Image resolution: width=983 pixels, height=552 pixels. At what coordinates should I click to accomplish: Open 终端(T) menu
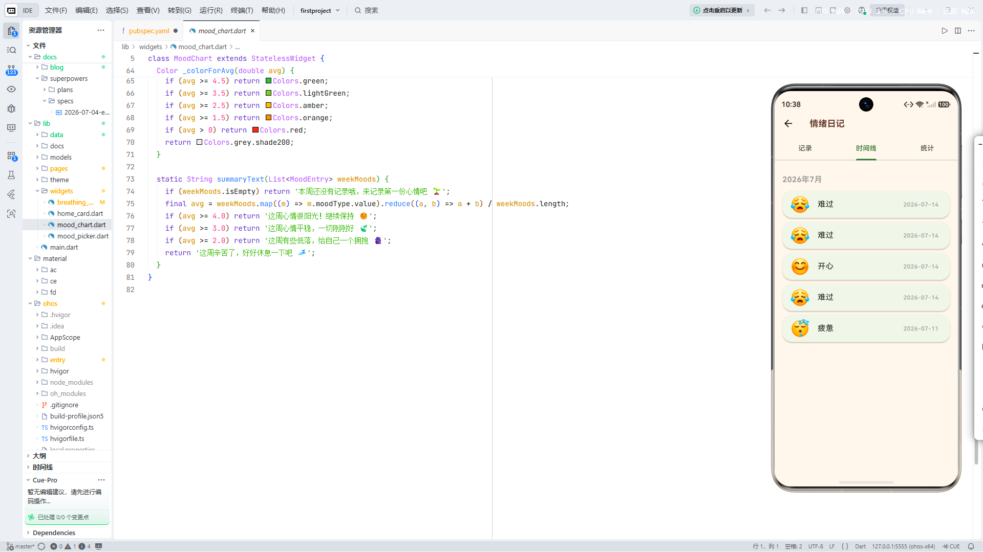[x=242, y=10]
